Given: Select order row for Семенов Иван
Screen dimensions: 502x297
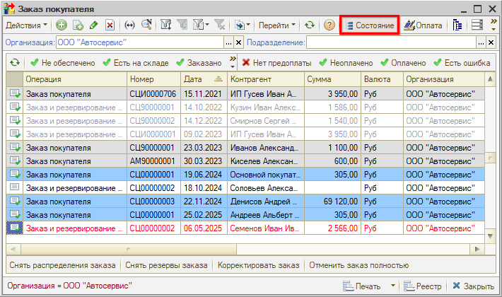Looking at the screenshot, I should 265,228.
